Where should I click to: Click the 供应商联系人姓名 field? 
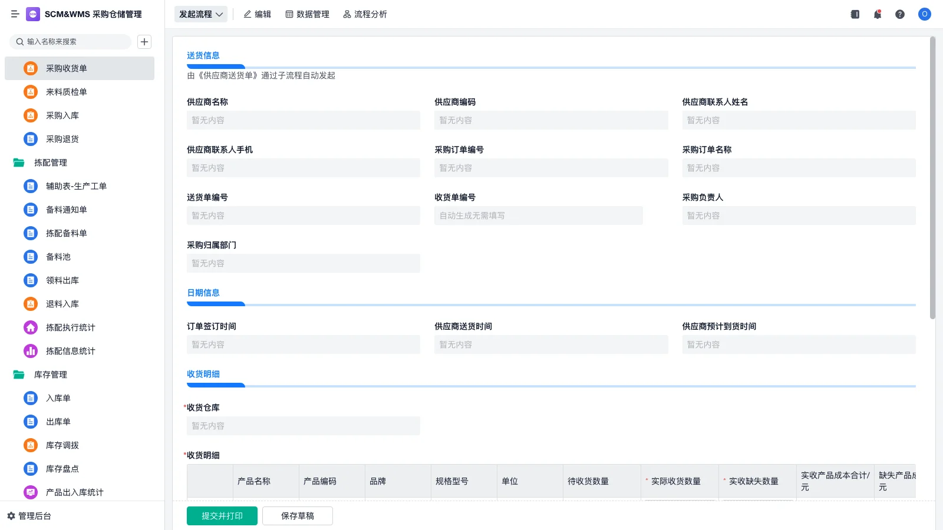point(799,120)
